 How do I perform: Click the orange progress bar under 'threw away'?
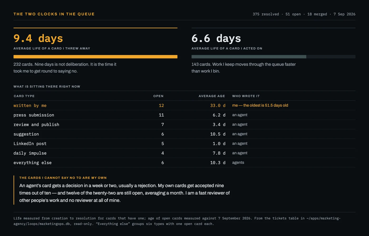coord(95,57)
